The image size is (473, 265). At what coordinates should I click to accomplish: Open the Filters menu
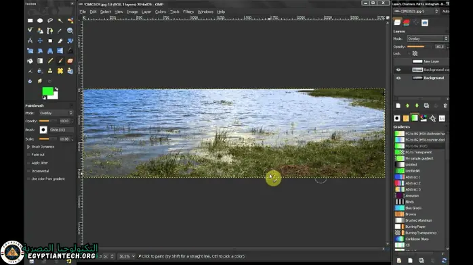click(188, 11)
